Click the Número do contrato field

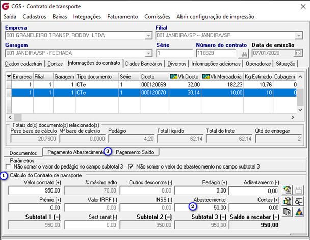[216, 53]
